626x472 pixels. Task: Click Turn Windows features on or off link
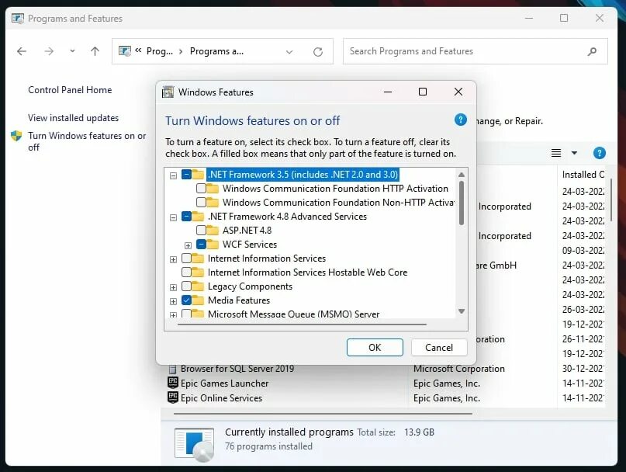pyautogui.click(x=87, y=141)
